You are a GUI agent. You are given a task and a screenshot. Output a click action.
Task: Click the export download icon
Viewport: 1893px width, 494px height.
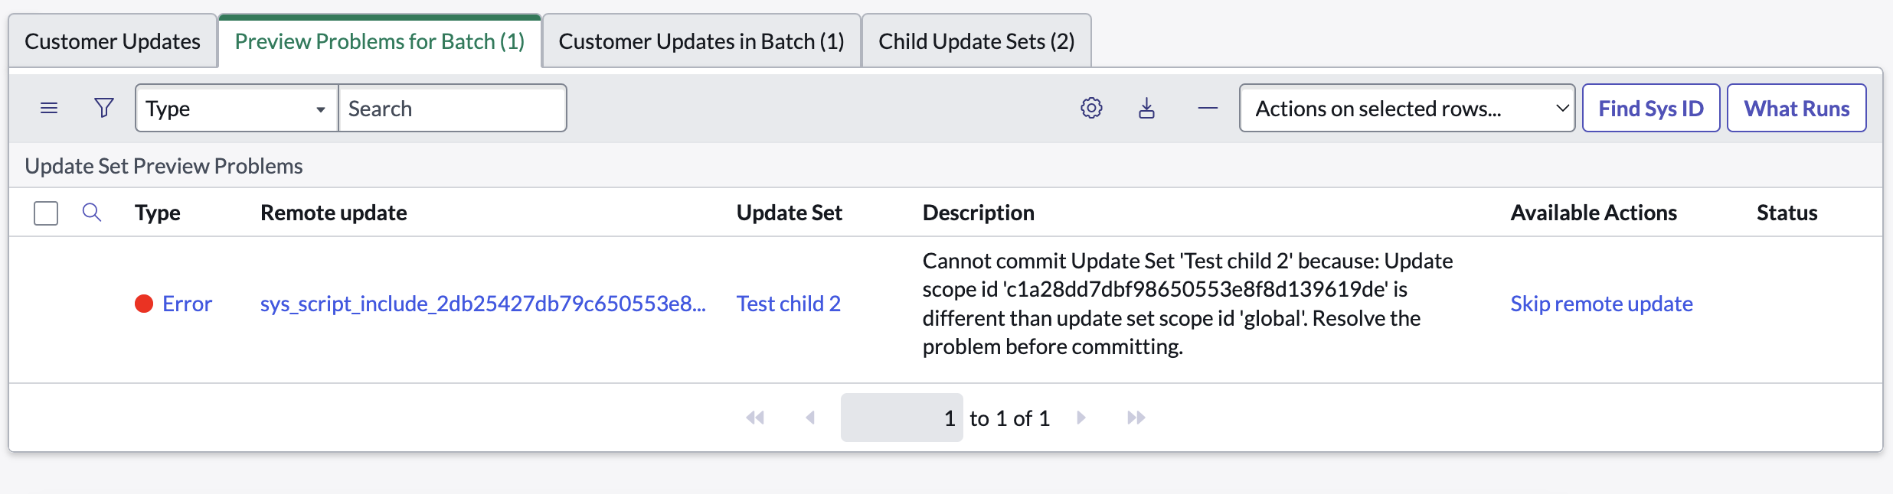[x=1146, y=108]
